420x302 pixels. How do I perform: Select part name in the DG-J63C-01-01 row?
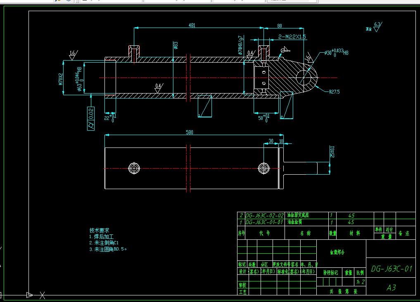[294, 222]
